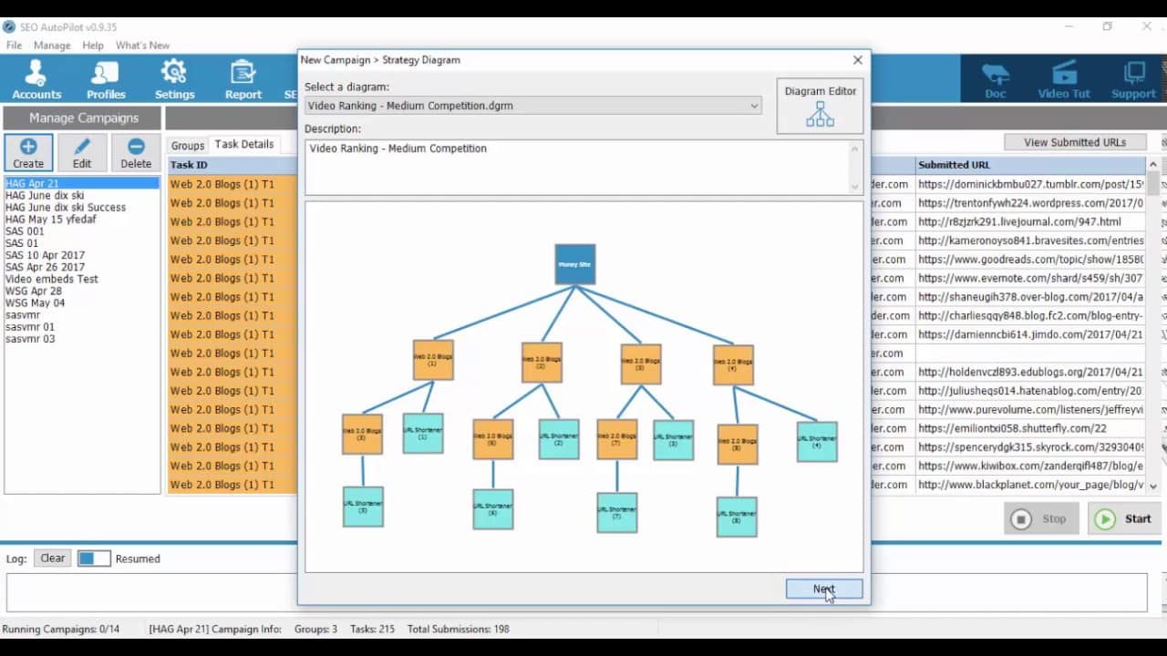The width and height of the screenshot is (1167, 656).
Task: Open the Accounts section
Action: tap(36, 79)
